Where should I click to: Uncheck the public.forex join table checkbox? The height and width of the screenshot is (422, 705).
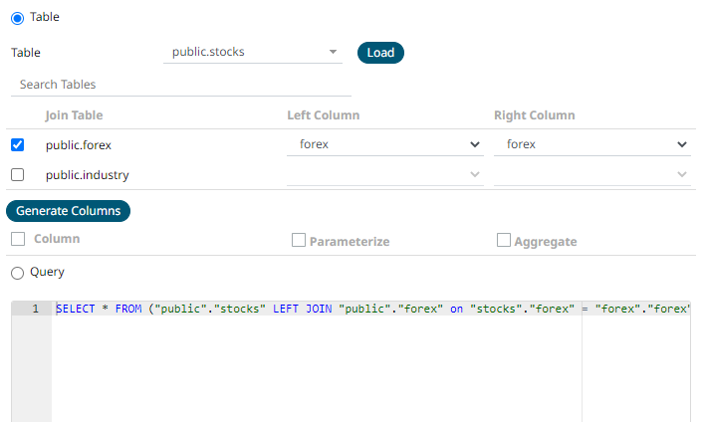pyautogui.click(x=17, y=145)
